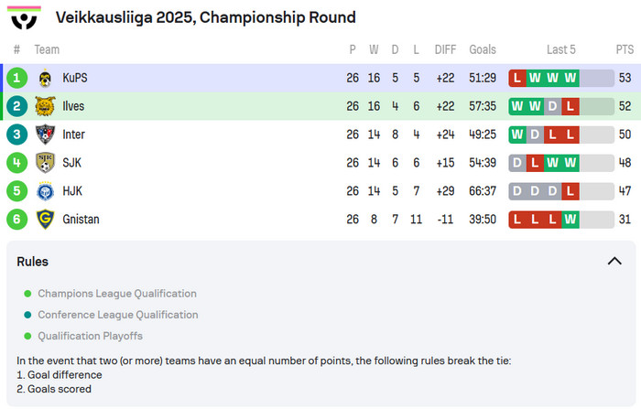Click the SJK team crest

pos(45,163)
